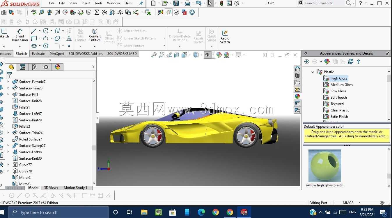392x218 pixels.
Task: Toggle the Select cursor tool
Action: point(210,3)
